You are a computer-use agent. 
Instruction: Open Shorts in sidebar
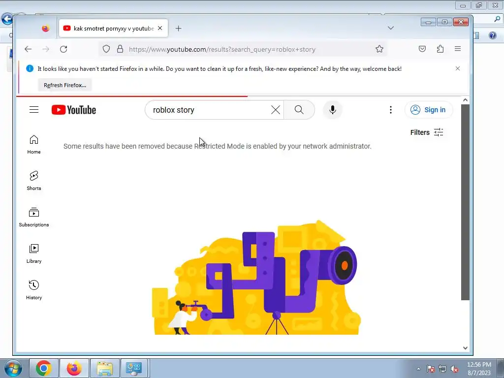[x=34, y=181]
